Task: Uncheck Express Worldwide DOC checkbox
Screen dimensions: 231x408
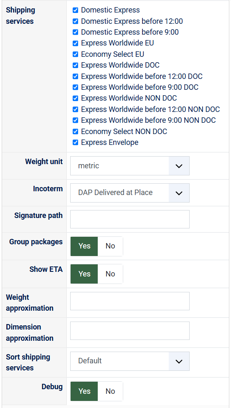Action: point(76,65)
